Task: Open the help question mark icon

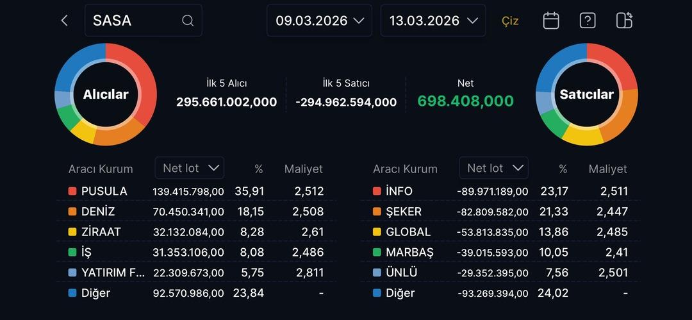Action: pyautogui.click(x=587, y=21)
